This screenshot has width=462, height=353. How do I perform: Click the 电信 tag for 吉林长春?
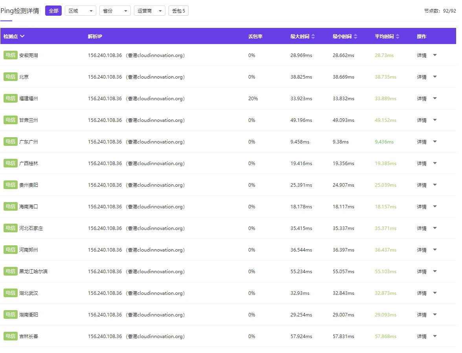[x=11, y=336]
